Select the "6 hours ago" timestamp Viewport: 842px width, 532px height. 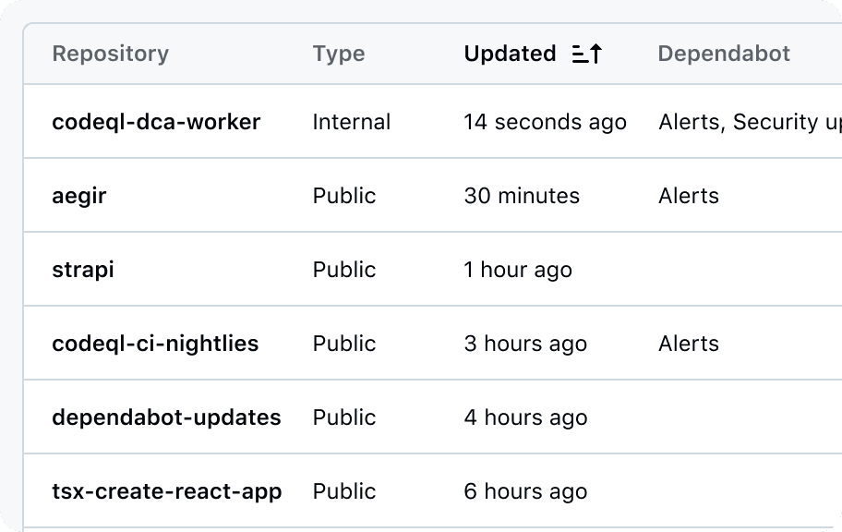point(525,491)
